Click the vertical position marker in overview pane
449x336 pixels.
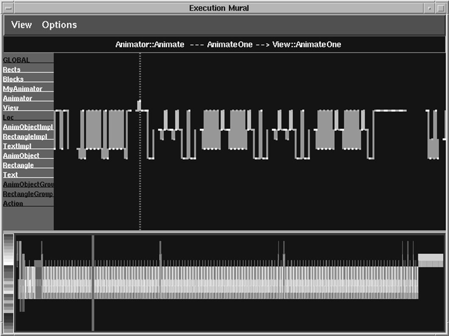[93, 283]
